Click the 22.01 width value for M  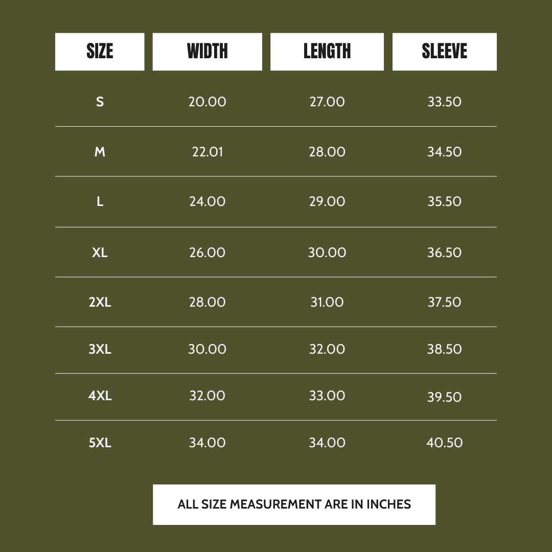click(x=207, y=152)
